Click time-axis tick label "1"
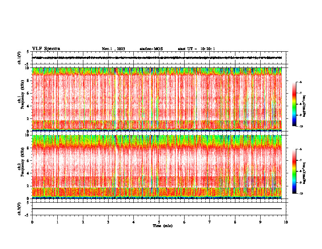 (57, 222)
